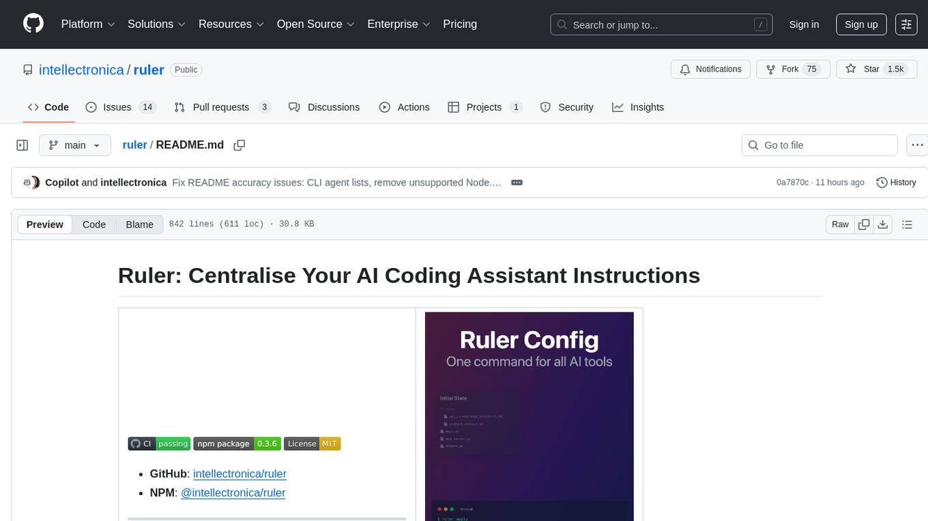Open the Raw file view
This screenshot has height=521, width=928.
click(840, 224)
